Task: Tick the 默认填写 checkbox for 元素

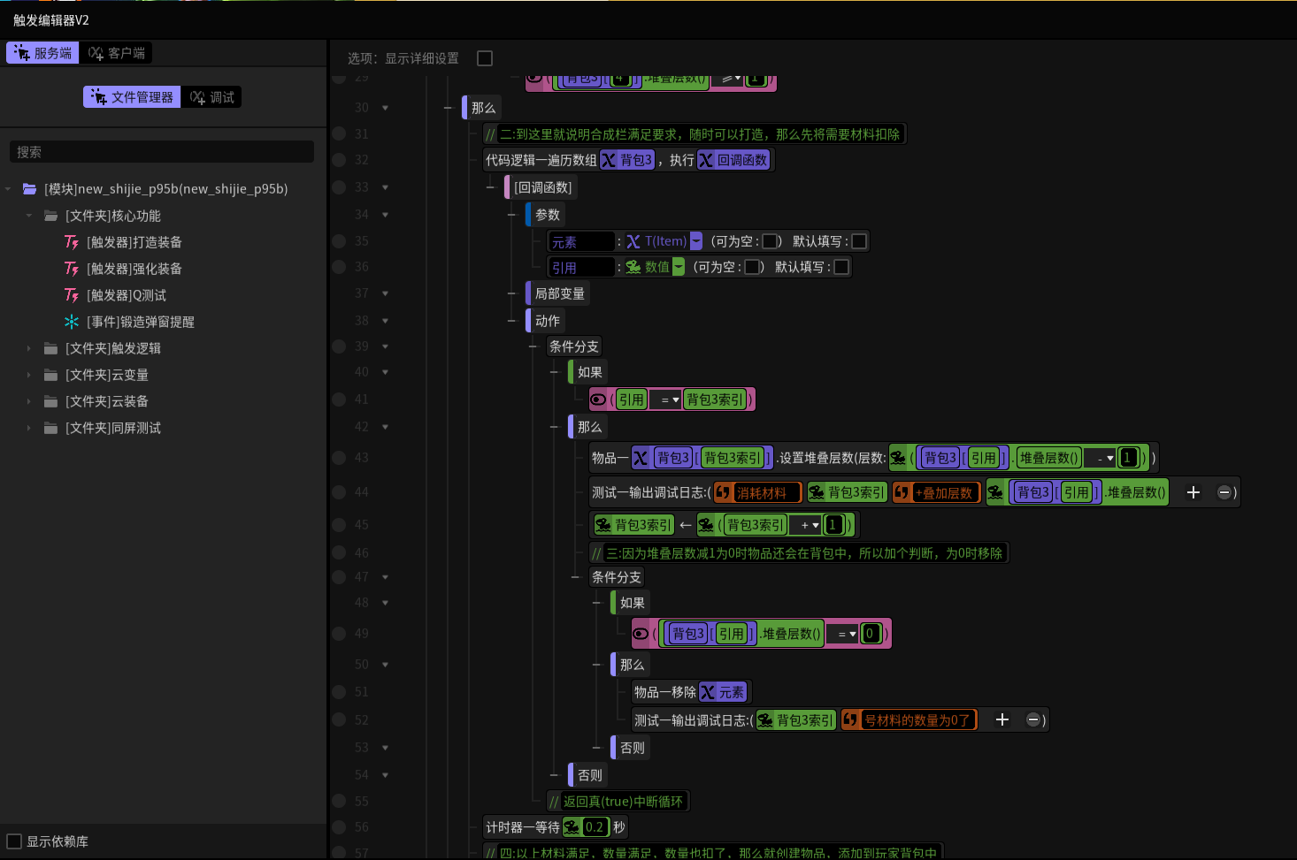Action: point(859,241)
